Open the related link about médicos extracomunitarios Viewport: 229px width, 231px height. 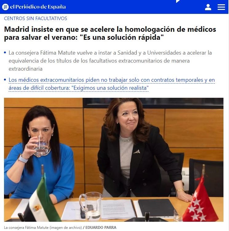pos(112,84)
